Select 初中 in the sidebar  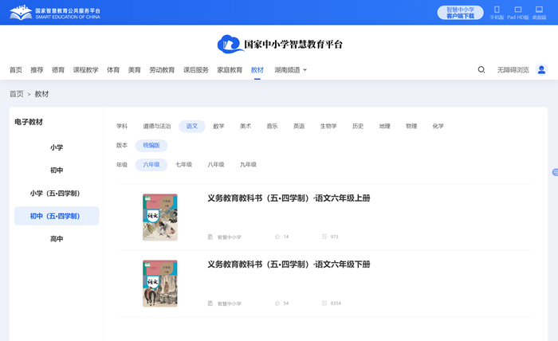tap(57, 170)
